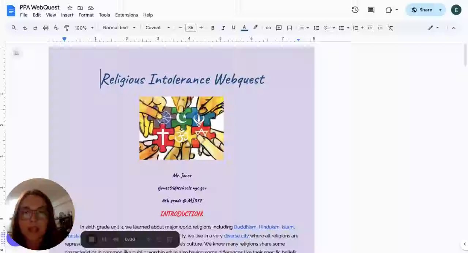Screen dimensions: 468x253
Task: Stop the screen recording
Action: coord(91,239)
